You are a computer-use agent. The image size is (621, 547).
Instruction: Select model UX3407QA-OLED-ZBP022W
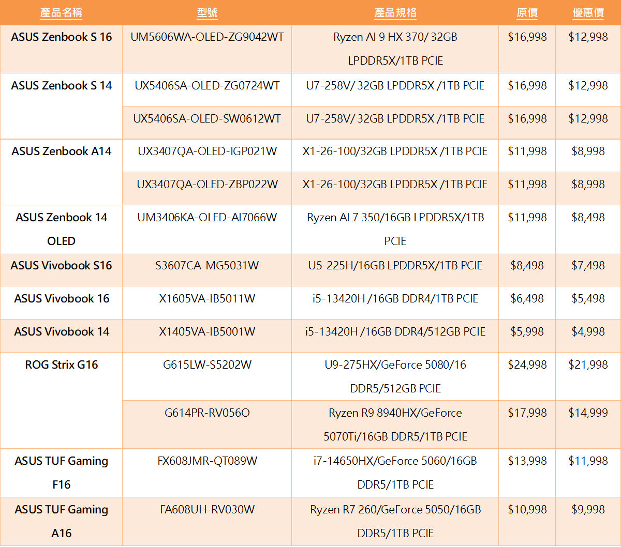coord(207,184)
